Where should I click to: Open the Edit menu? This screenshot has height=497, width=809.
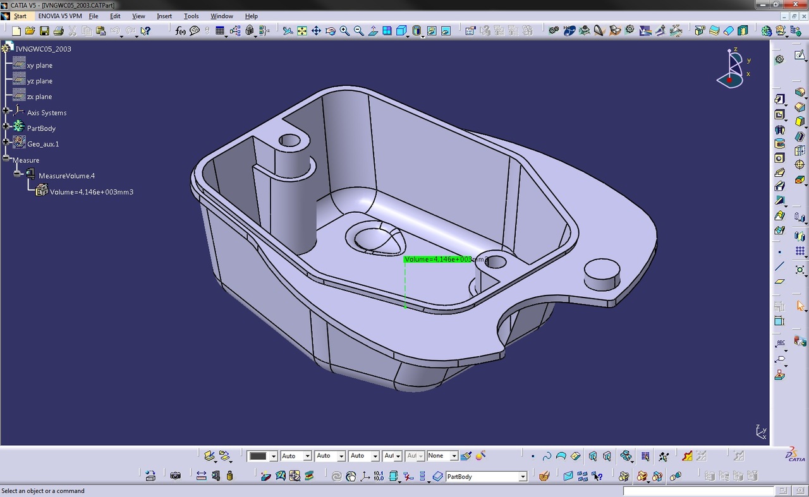click(115, 16)
